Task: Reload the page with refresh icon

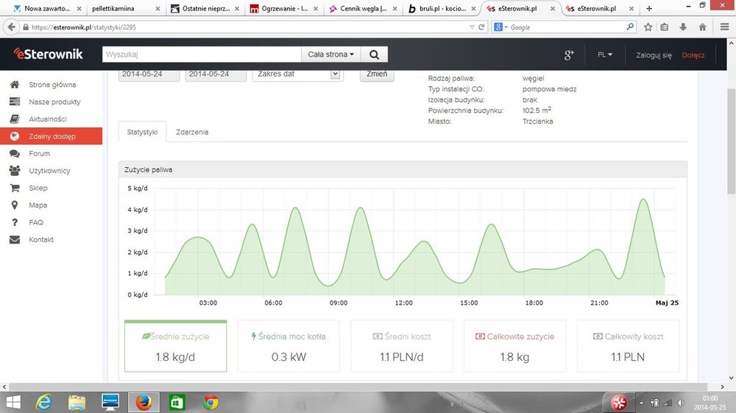Action: [482, 27]
